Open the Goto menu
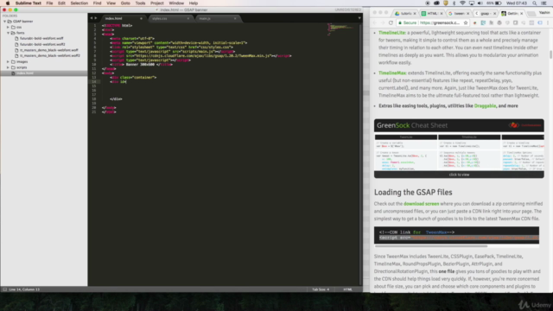 (125, 3)
